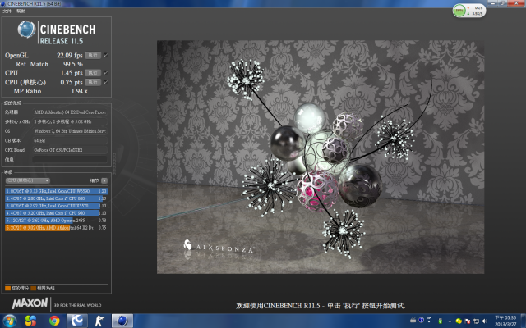The image size is (526, 328).
Task: Select the orange AMD Athlon 64 X2 ranking row
Action: [56, 228]
